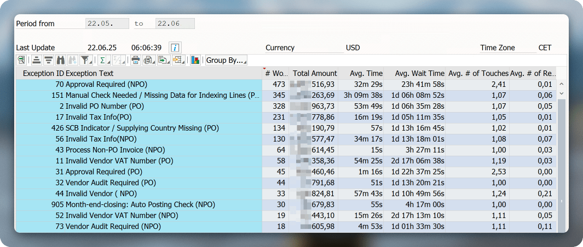
Task: Select the Total Amount column header
Action: [315, 74]
